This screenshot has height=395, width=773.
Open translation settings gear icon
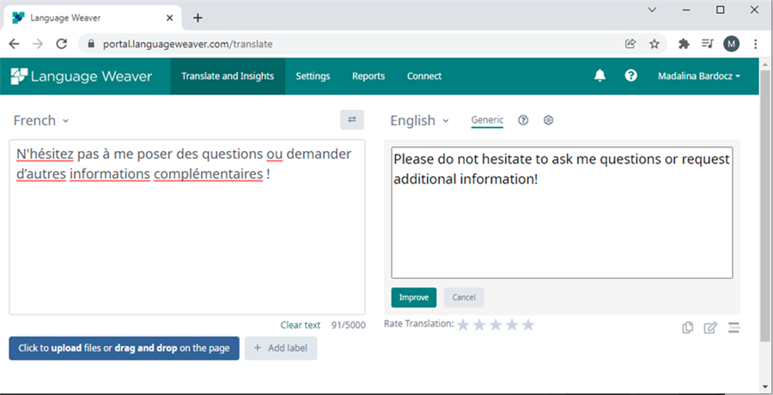(x=549, y=120)
